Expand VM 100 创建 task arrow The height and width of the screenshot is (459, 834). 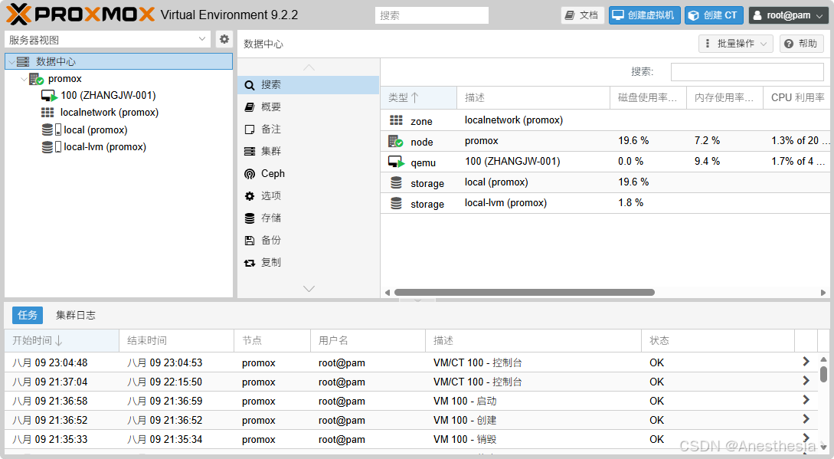(806, 420)
